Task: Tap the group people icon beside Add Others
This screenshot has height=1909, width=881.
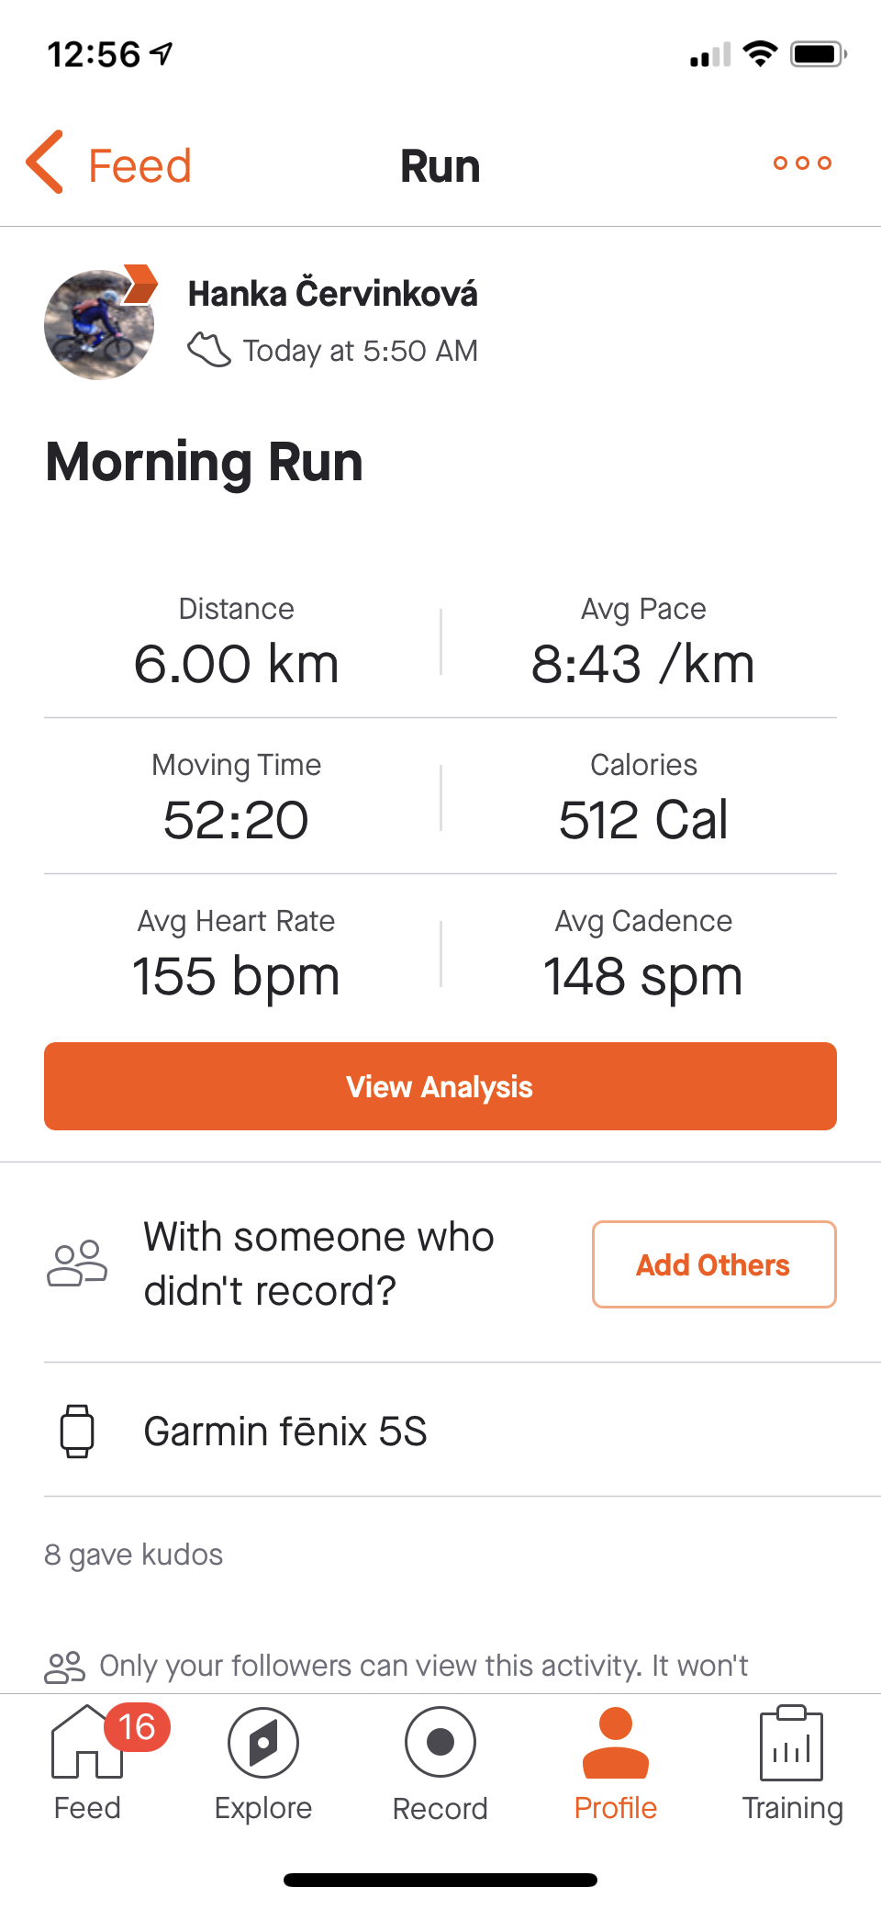Action: point(77,1263)
